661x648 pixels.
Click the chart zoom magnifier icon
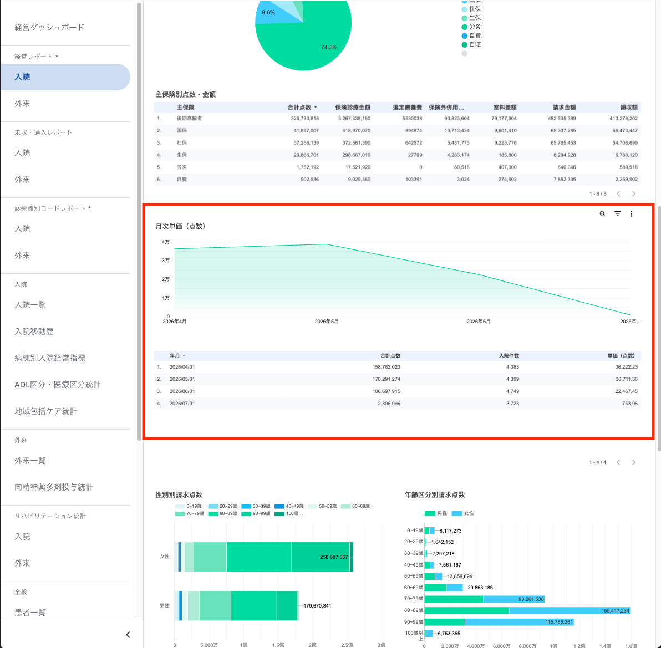pos(602,213)
